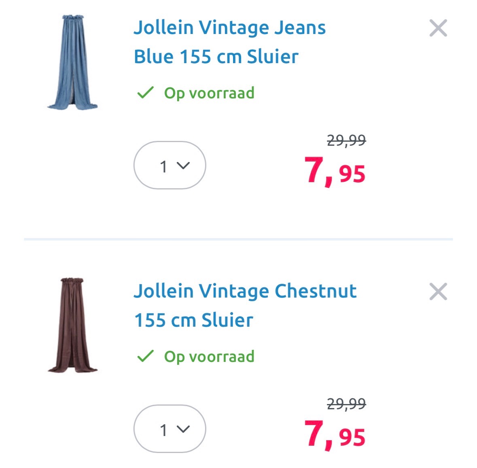Image resolution: width=477 pixels, height=468 pixels.
Task: Click the crossed-out 29,99 price of Jeans Blue
Action: tap(346, 141)
